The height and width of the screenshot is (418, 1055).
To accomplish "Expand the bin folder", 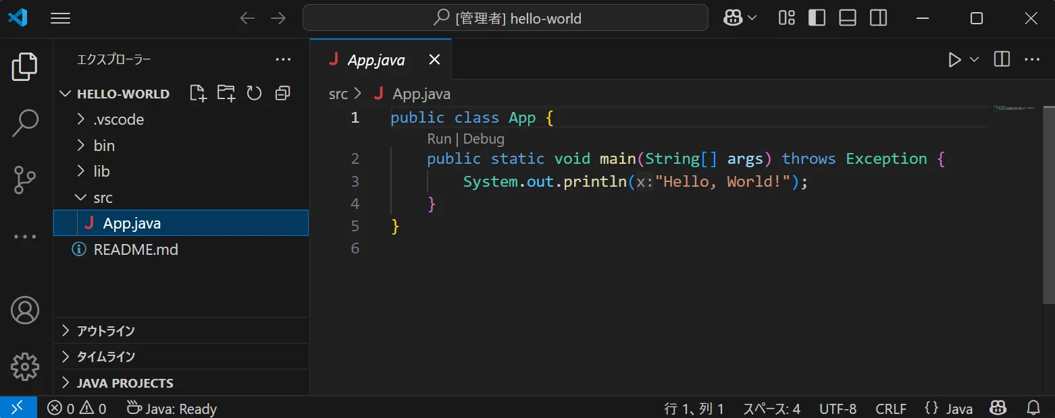I will [181, 146].
